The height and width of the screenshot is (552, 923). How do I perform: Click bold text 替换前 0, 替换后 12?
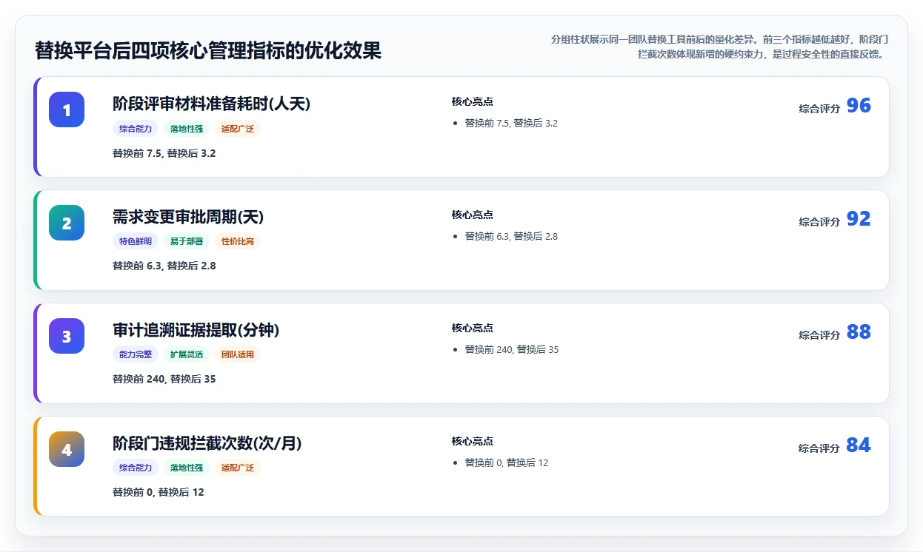click(159, 492)
